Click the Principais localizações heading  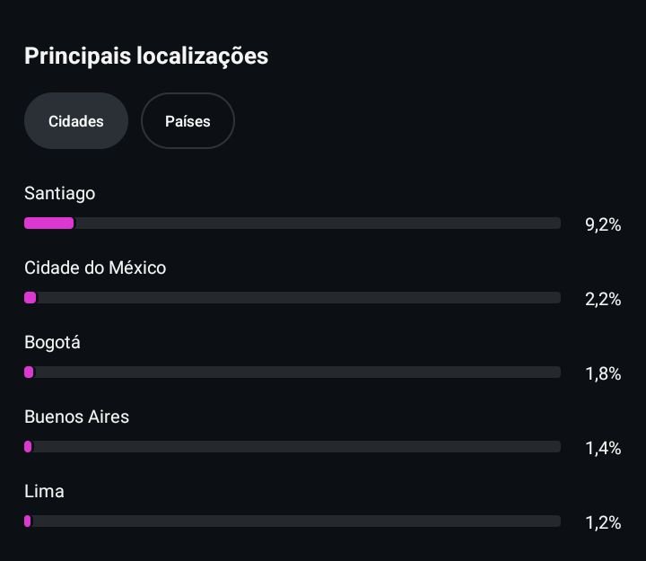pyautogui.click(x=146, y=56)
